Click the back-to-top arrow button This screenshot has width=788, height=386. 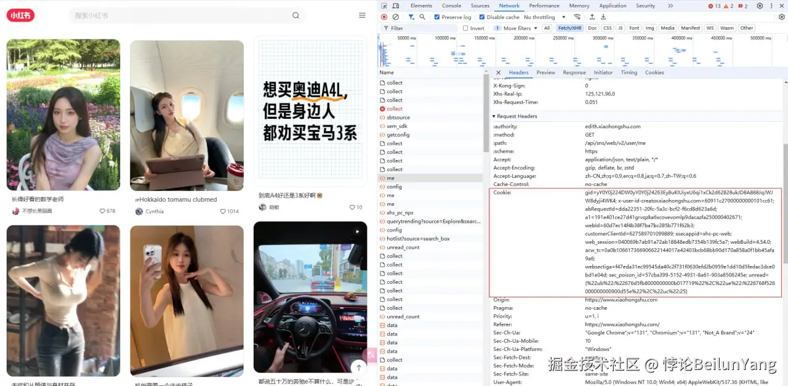359,368
